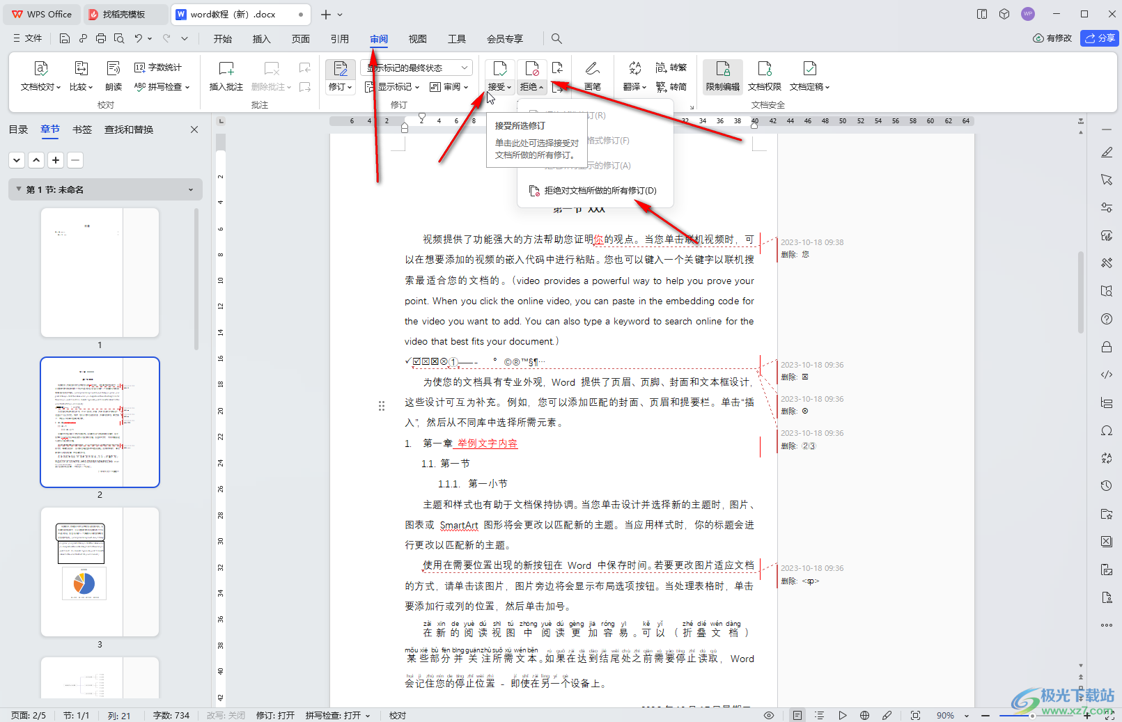Click the 拒绝 reject revision icon
Viewport: 1122px width, 722px height.
532,69
